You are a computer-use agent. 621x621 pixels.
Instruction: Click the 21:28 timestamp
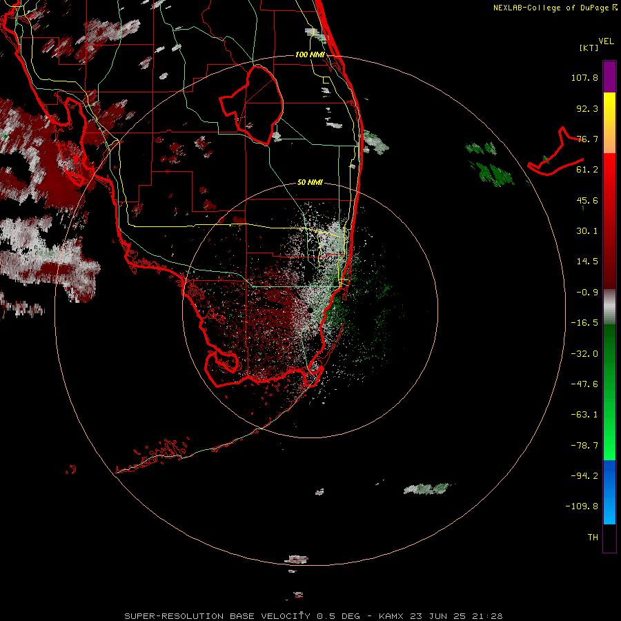point(488,616)
